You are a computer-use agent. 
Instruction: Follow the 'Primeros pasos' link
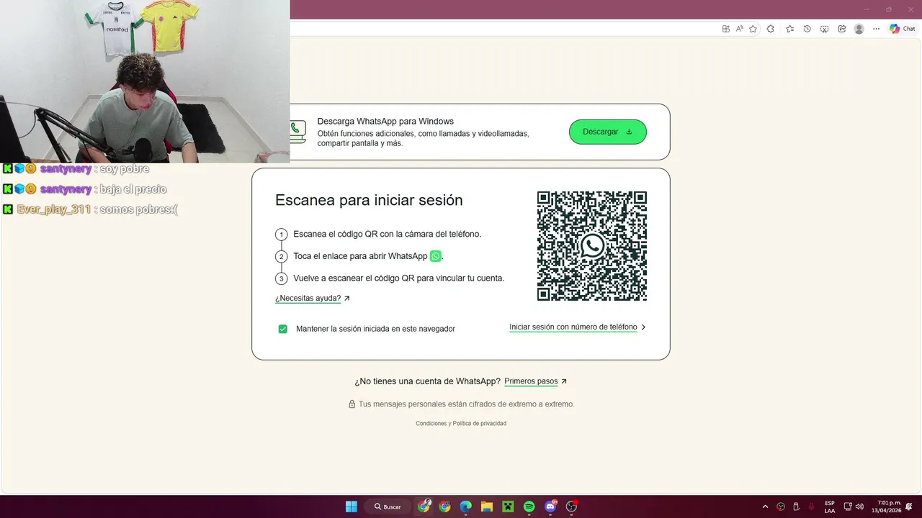click(531, 381)
